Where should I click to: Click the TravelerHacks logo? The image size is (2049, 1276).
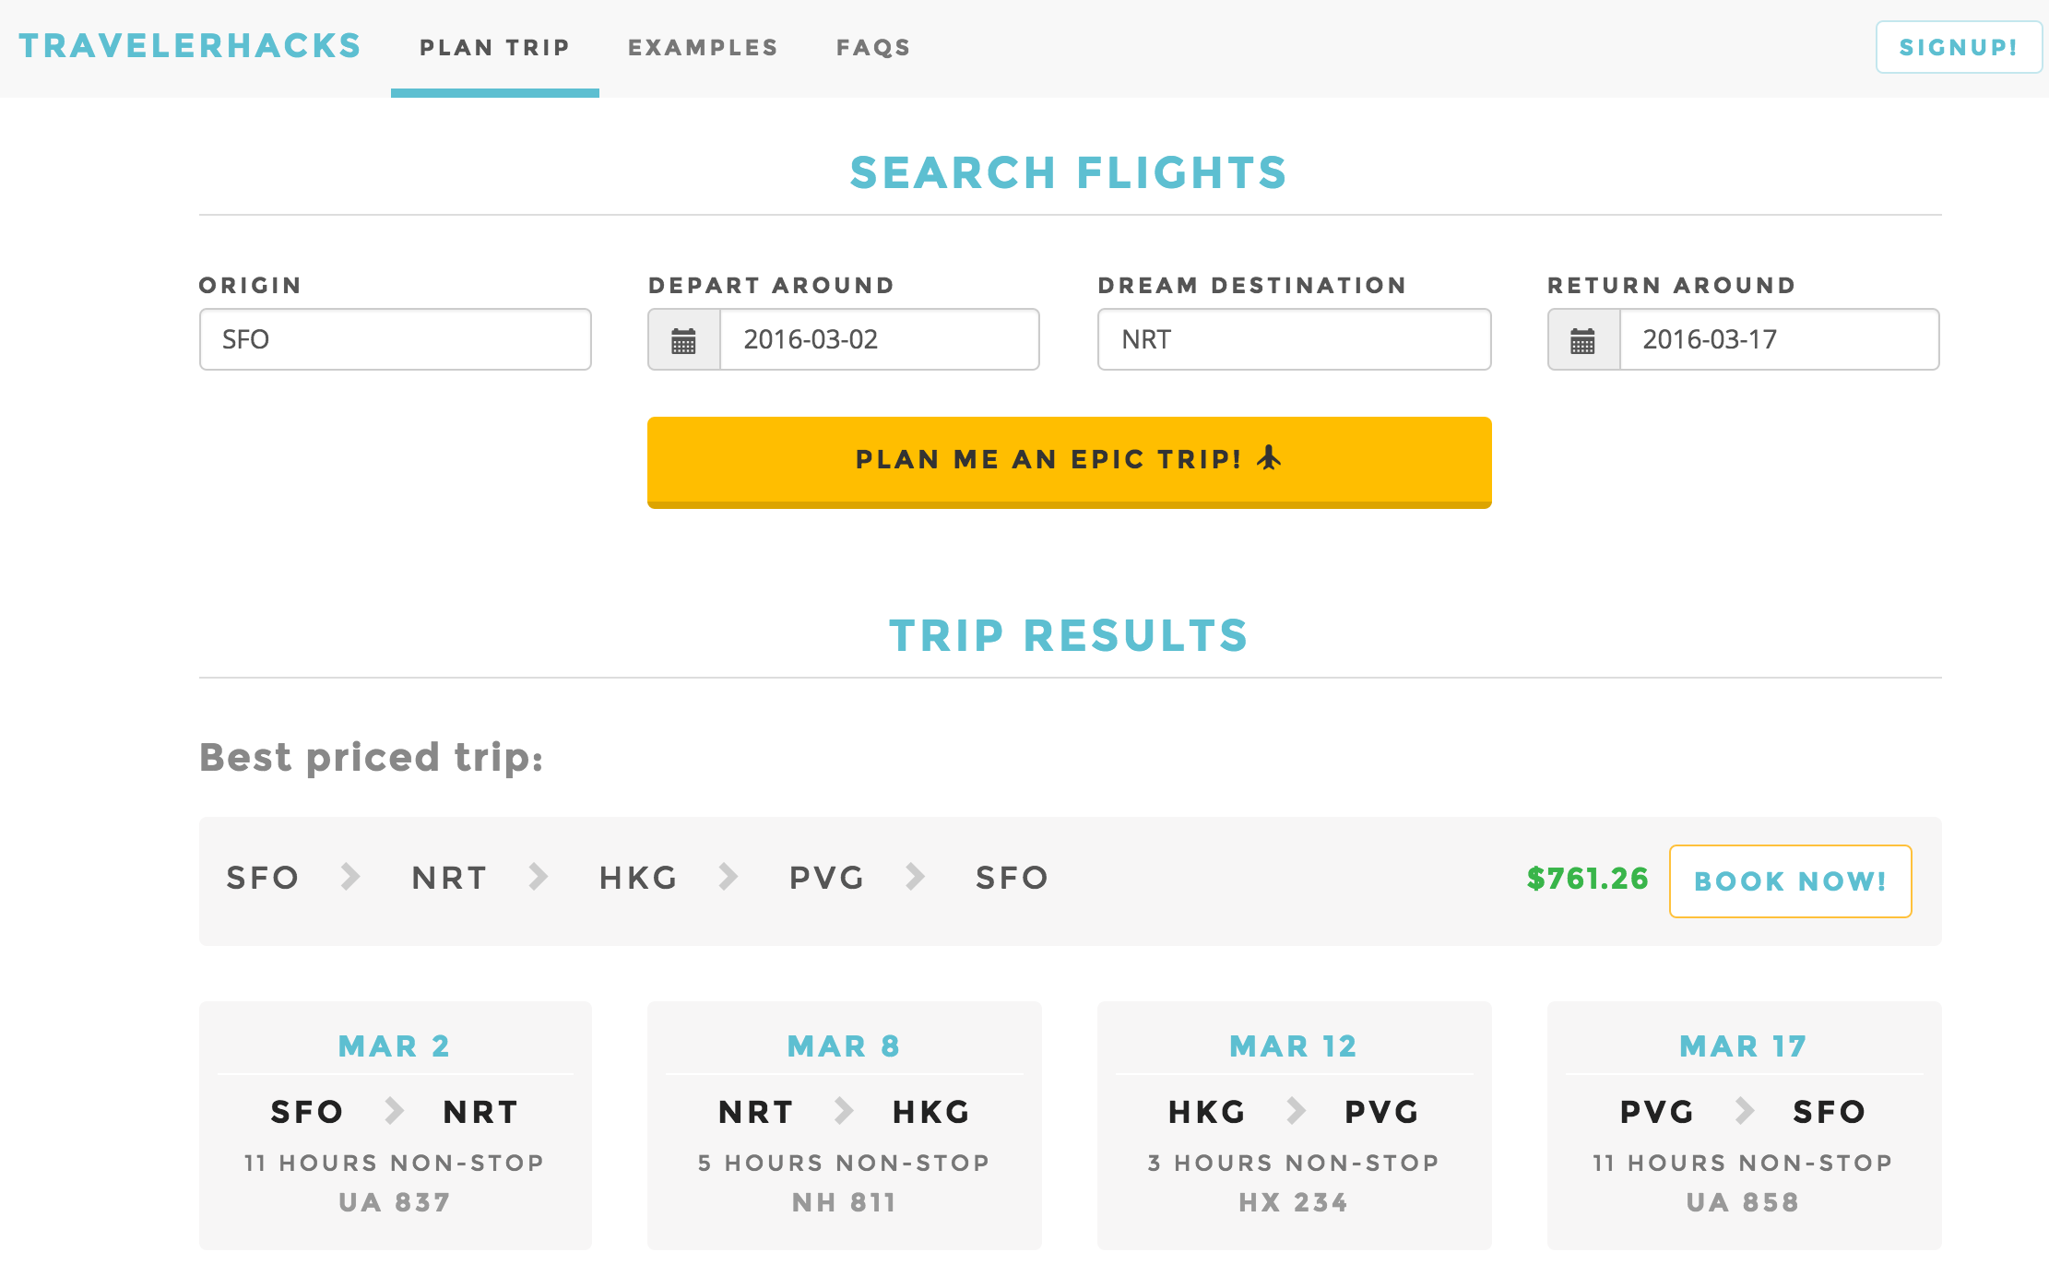click(x=190, y=46)
